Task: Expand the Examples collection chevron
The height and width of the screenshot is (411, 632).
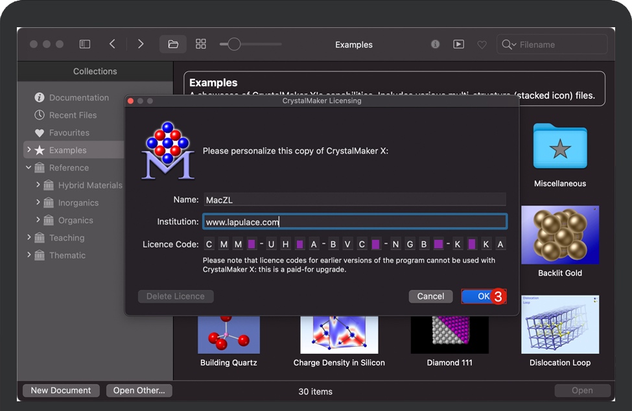Action: (x=29, y=150)
